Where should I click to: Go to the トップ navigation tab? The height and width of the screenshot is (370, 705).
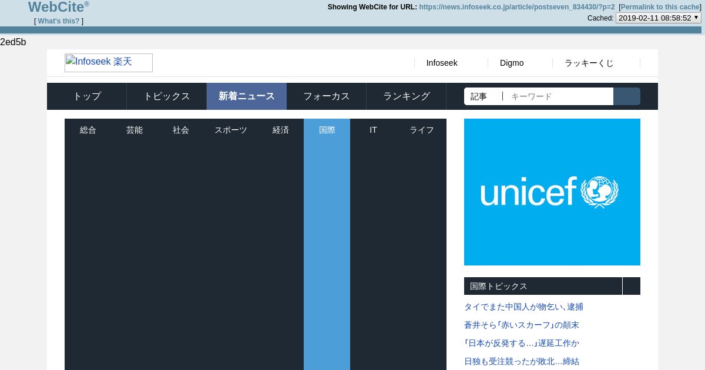[87, 96]
